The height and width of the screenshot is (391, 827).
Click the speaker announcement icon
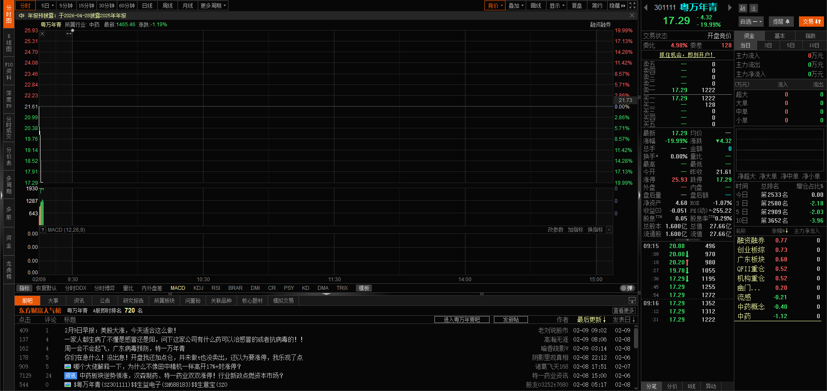(22, 16)
